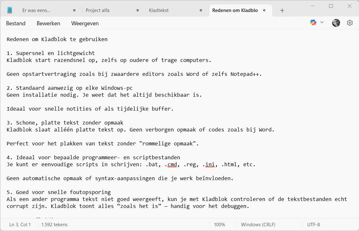
Task: Close the 'Project alfa' tab via its dot
Action: [x=138, y=10]
